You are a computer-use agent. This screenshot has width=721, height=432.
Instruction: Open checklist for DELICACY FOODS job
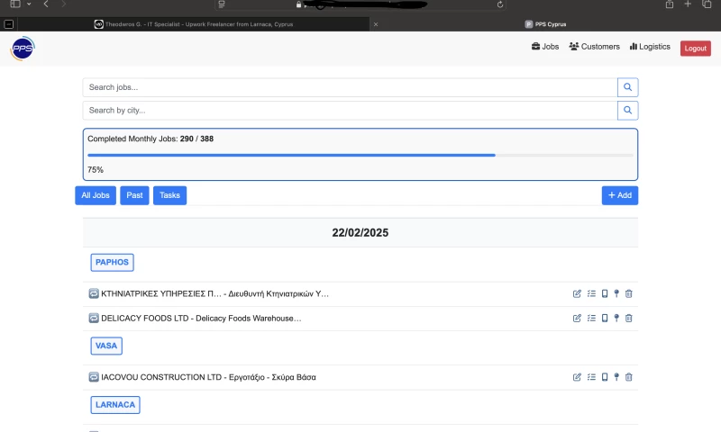click(591, 318)
